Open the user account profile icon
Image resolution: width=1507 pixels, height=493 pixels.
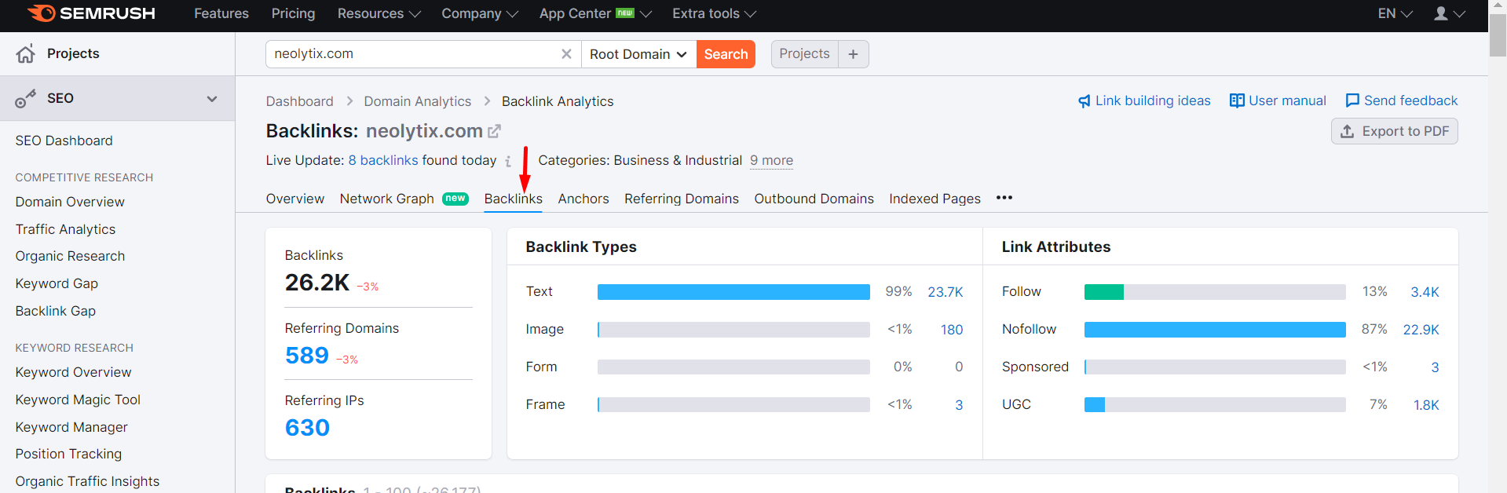coord(1441,13)
